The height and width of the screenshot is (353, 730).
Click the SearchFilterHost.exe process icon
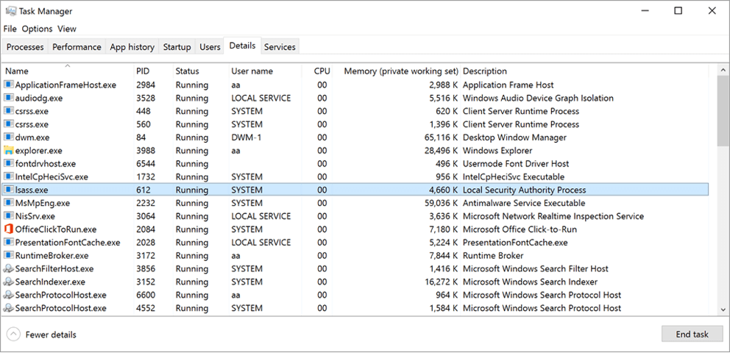[x=9, y=269]
